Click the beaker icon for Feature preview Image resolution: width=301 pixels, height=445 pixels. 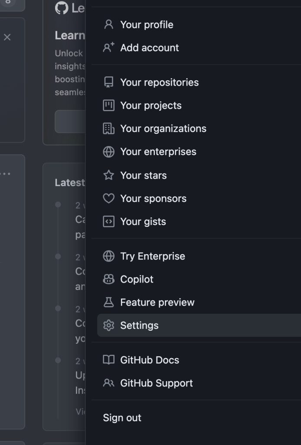[x=108, y=302]
